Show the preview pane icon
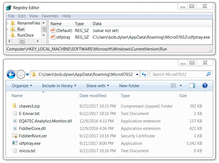The image size is (219, 163). click(192, 85)
